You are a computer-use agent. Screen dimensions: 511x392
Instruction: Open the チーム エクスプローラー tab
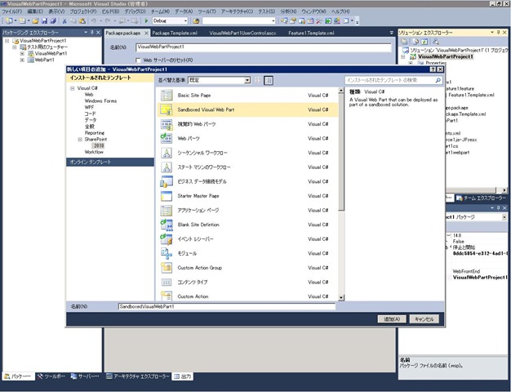pyautogui.click(x=481, y=198)
